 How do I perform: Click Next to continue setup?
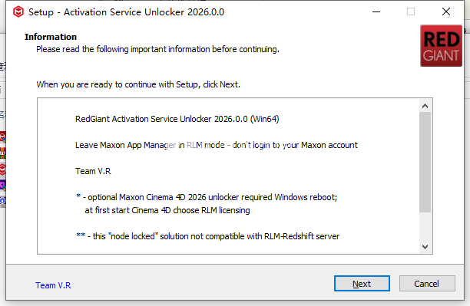coord(362,283)
